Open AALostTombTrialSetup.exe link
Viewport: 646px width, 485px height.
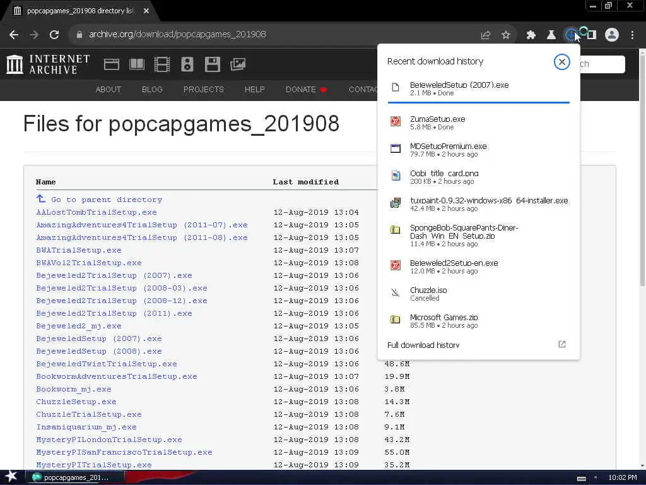click(x=97, y=212)
